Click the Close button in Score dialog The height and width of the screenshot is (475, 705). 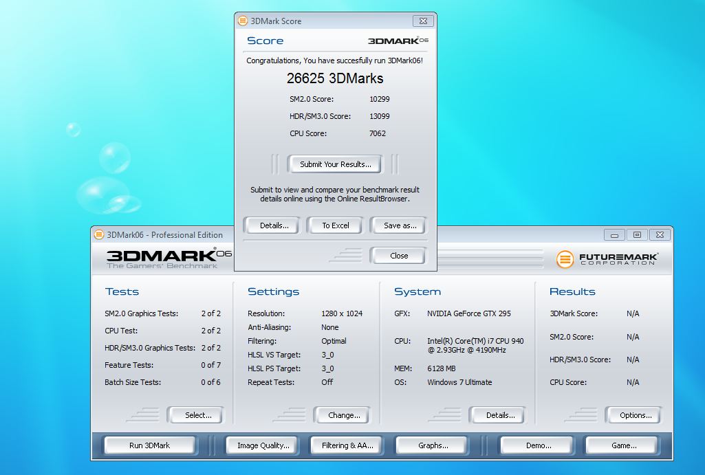399,256
